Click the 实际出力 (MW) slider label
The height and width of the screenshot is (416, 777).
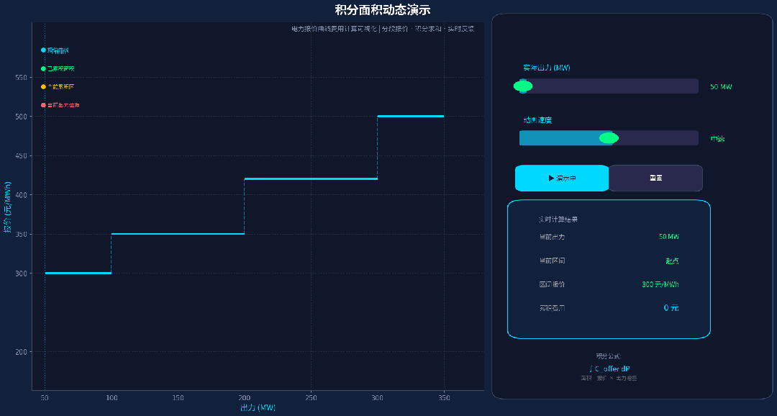[547, 68]
